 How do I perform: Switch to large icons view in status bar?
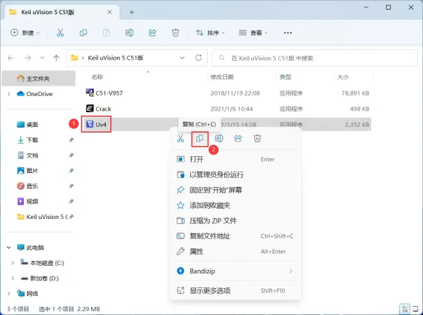416,309
